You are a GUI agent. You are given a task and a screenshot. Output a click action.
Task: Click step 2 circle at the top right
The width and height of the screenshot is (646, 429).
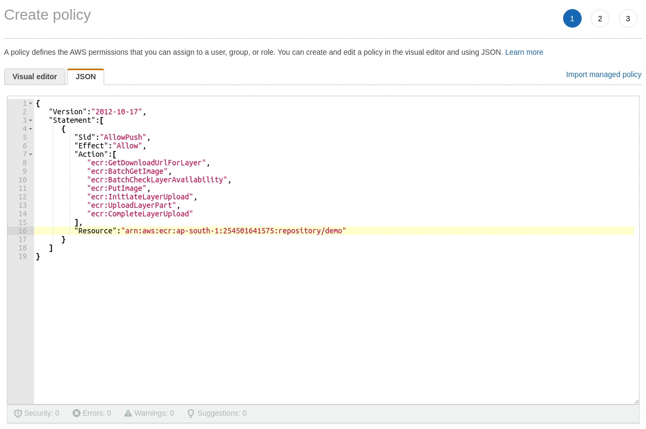[600, 18]
